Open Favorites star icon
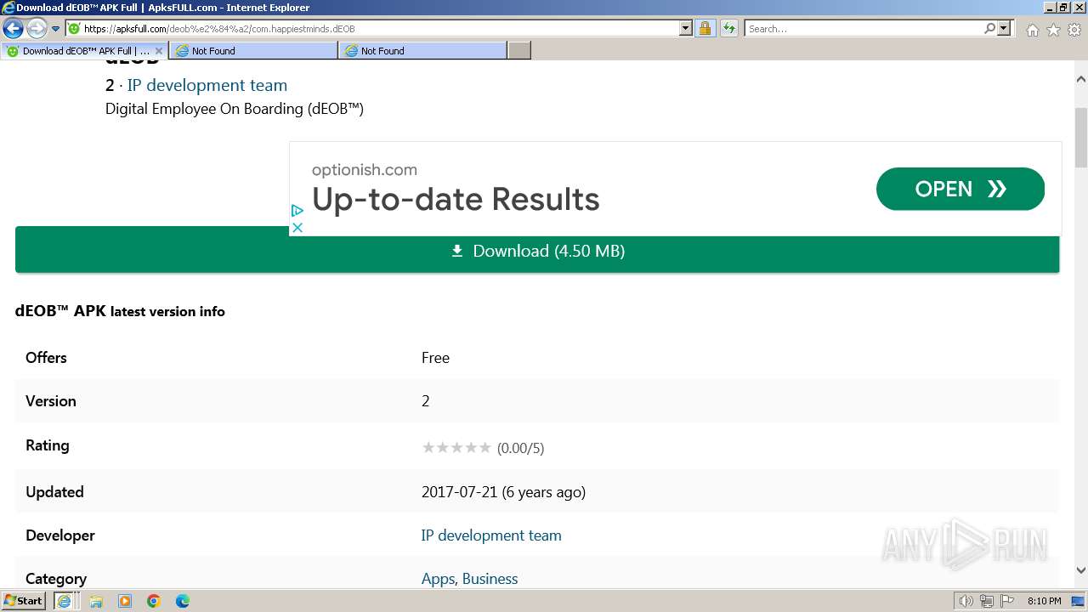This screenshot has width=1088, height=612. point(1053,30)
